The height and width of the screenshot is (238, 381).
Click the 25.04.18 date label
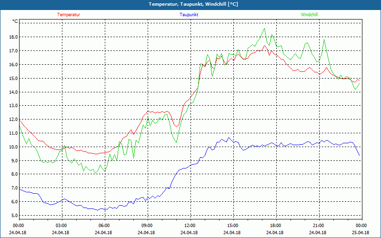(x=361, y=233)
